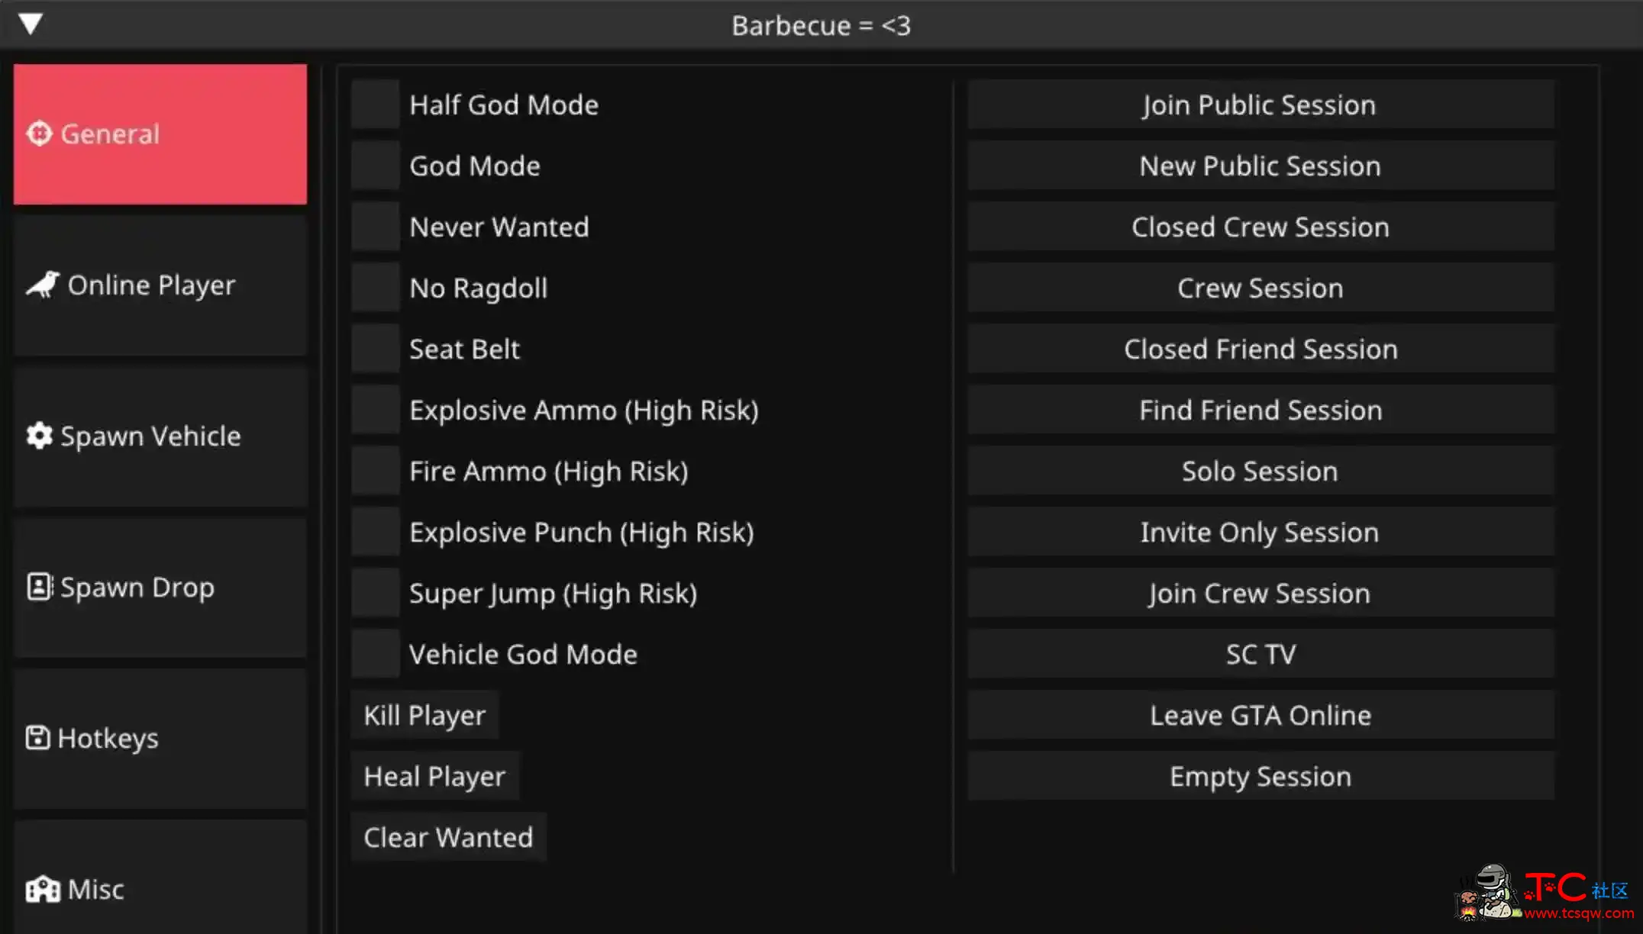Open the Spawn Vehicle panel icon

40,434
